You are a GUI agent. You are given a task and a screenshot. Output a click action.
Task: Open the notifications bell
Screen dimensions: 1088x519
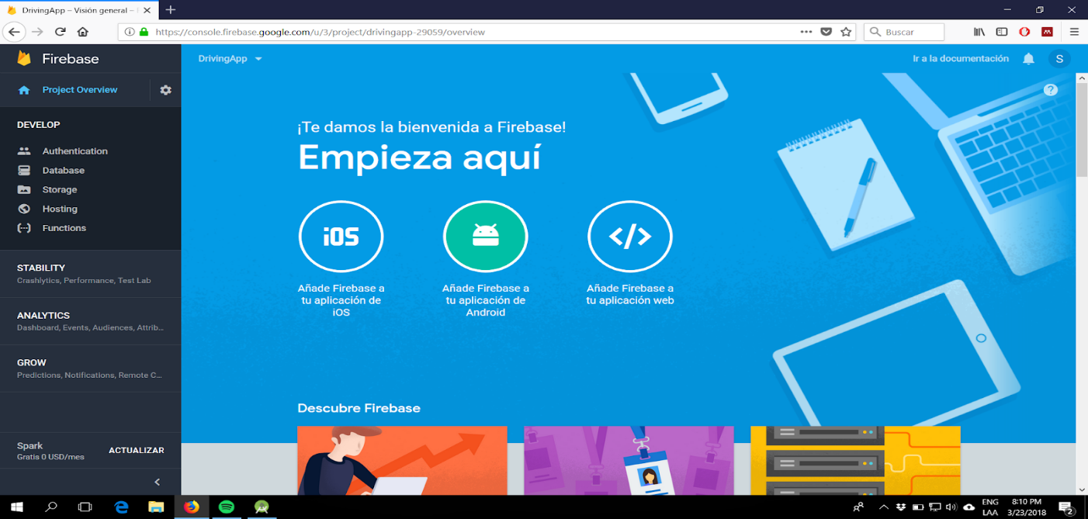click(1028, 59)
